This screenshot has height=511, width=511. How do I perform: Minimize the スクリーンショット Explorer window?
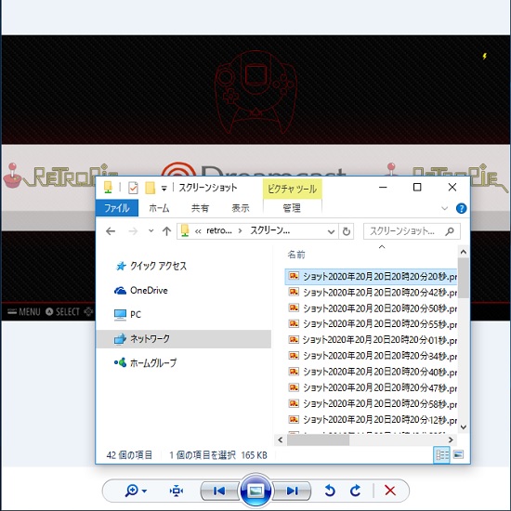383,188
